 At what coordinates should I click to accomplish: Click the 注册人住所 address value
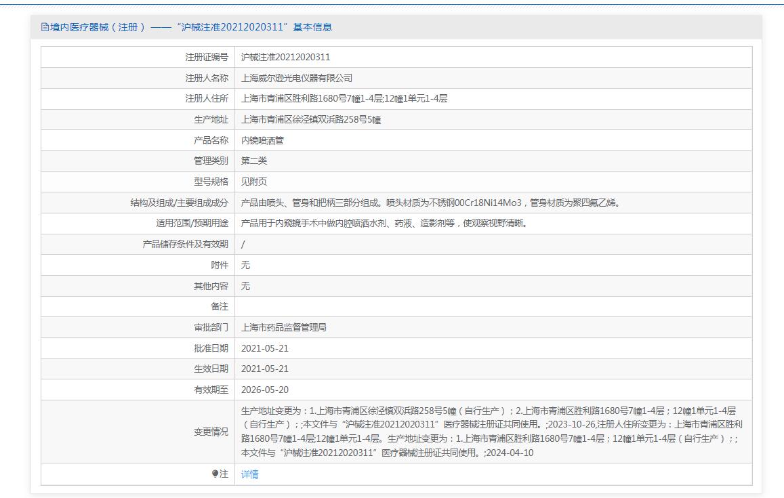click(344, 99)
